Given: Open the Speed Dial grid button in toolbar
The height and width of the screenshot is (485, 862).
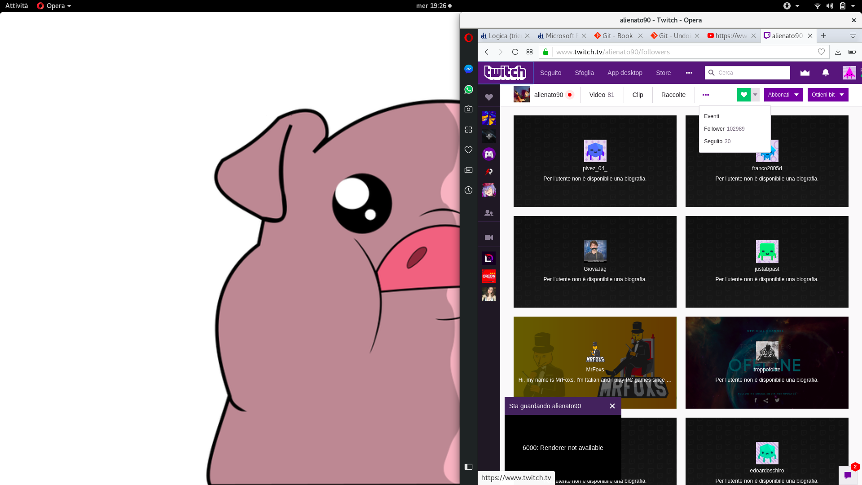Looking at the screenshot, I should tap(530, 52).
